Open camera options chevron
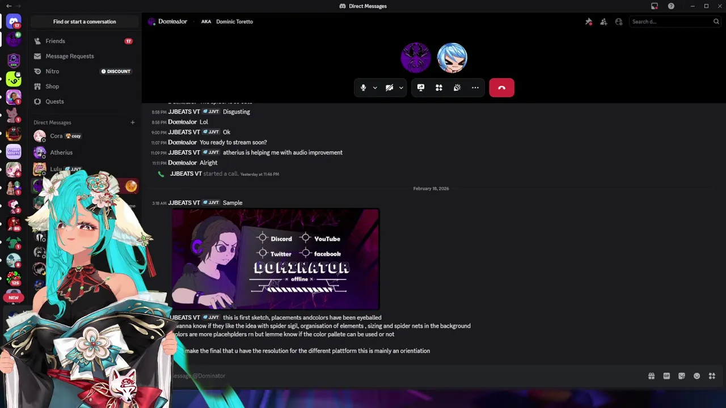Image resolution: width=726 pixels, height=408 pixels. [x=401, y=88]
